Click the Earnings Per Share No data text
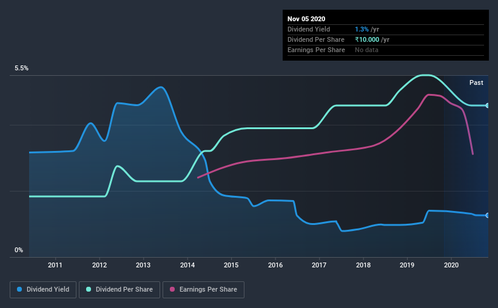Viewport: 498px width, 308px height. click(366, 50)
